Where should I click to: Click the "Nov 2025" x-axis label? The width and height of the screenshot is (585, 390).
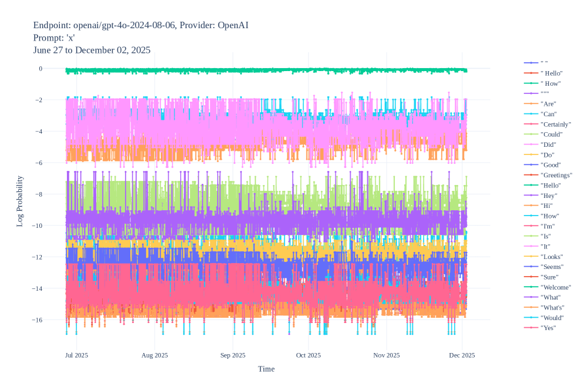(387, 355)
